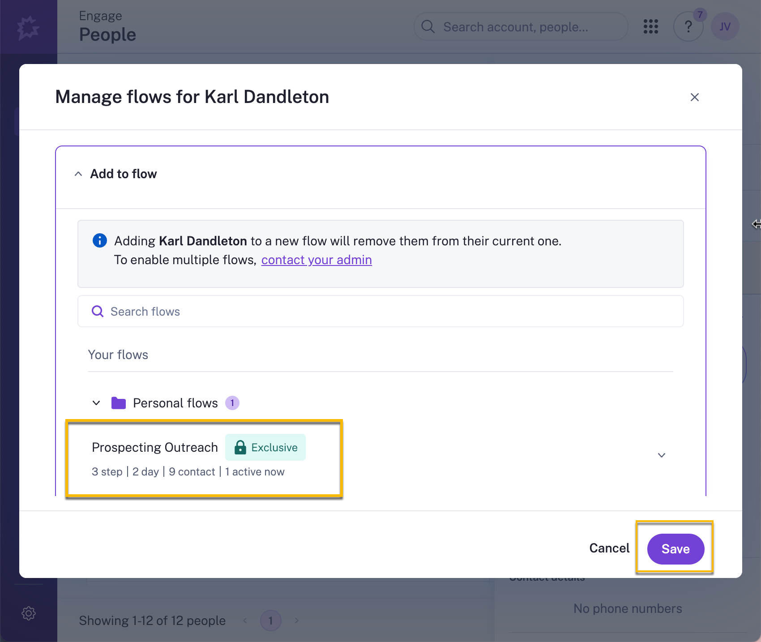Close the Manage flows dialog
The height and width of the screenshot is (642, 761).
(x=694, y=97)
